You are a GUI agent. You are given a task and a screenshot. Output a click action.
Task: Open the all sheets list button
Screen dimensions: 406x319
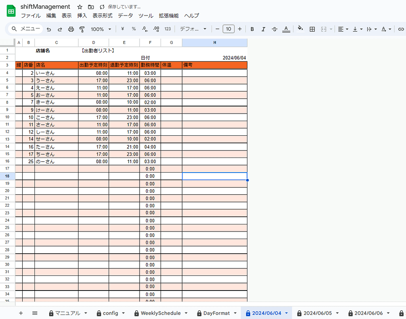click(x=35, y=313)
